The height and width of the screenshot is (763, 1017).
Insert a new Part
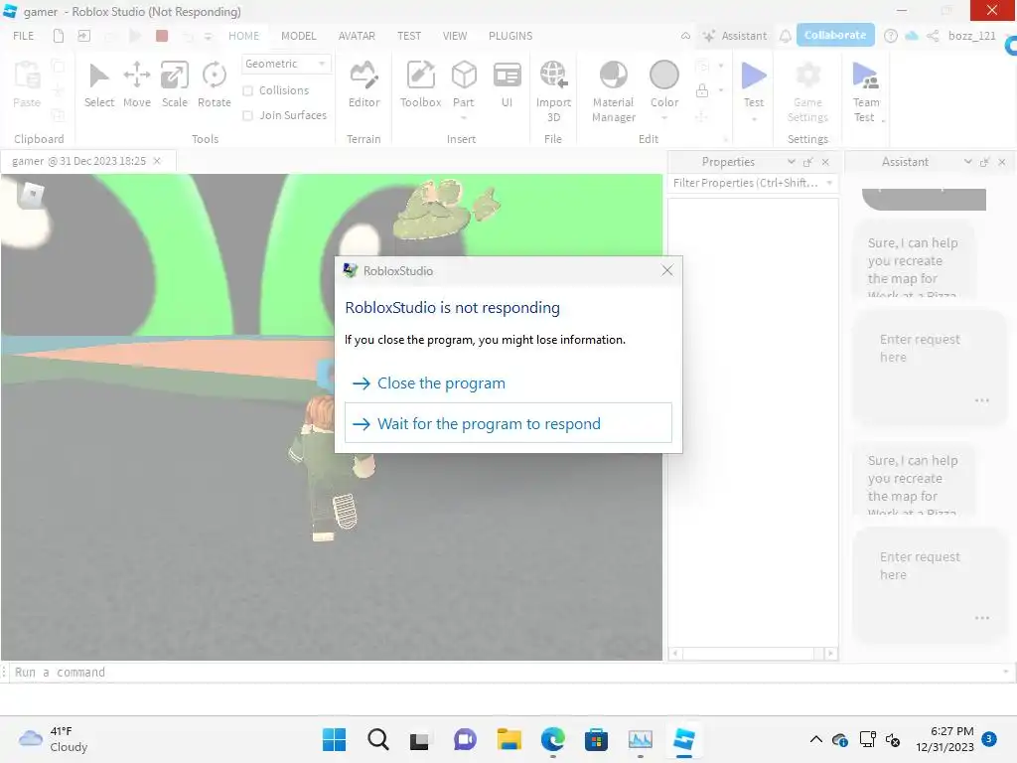[x=464, y=83]
